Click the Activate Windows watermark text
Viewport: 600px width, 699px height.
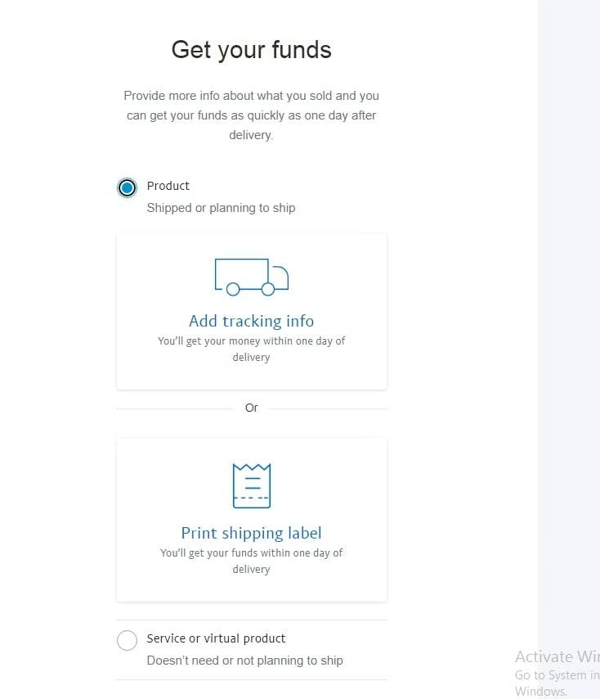[556, 656]
